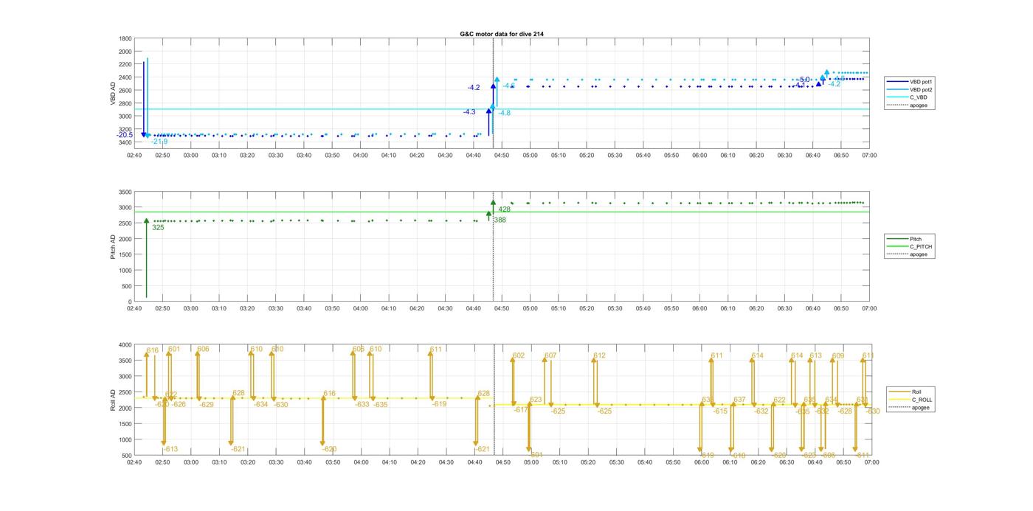This screenshot has width=1033, height=511.
Task: Click the '3400' tick on VBD axis
Action: tap(126, 142)
